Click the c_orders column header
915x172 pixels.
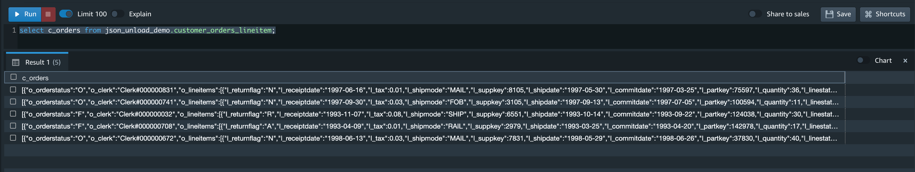35,78
